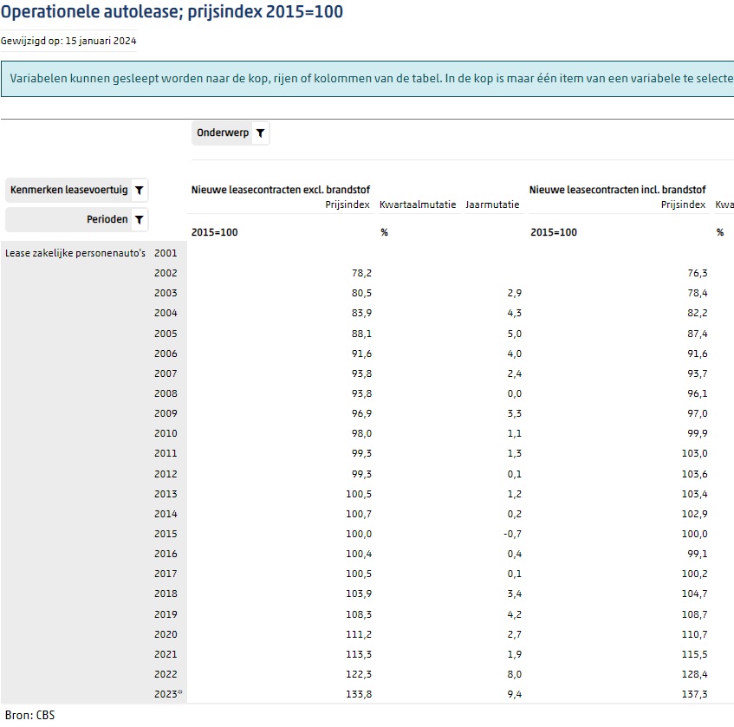Click header Nieuwe leasecontracten excl. brandstof
This screenshot has width=734, height=727.
281,190
